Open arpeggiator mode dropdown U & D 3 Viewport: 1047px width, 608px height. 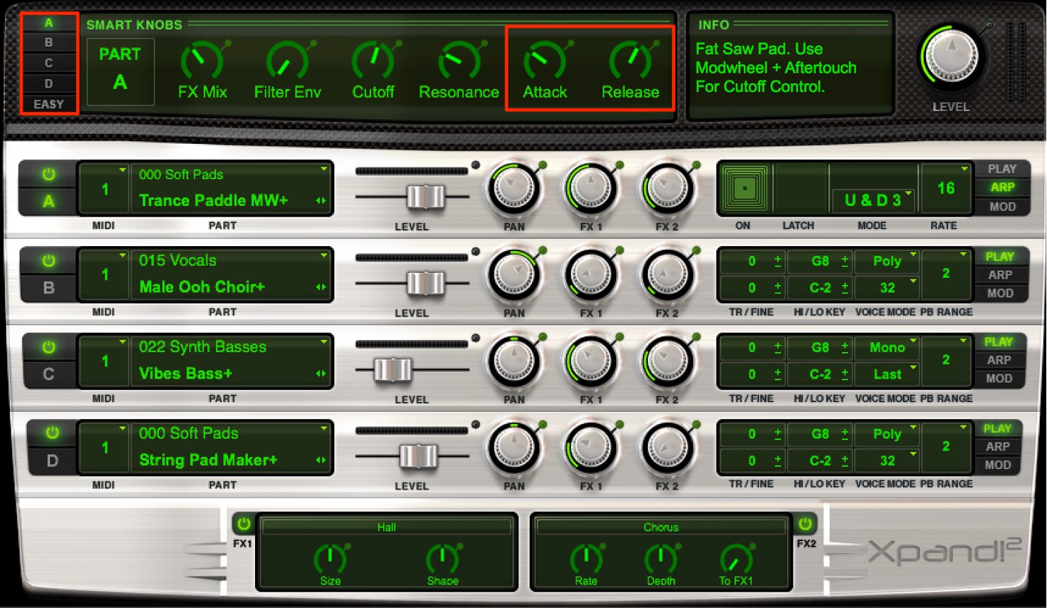875,200
